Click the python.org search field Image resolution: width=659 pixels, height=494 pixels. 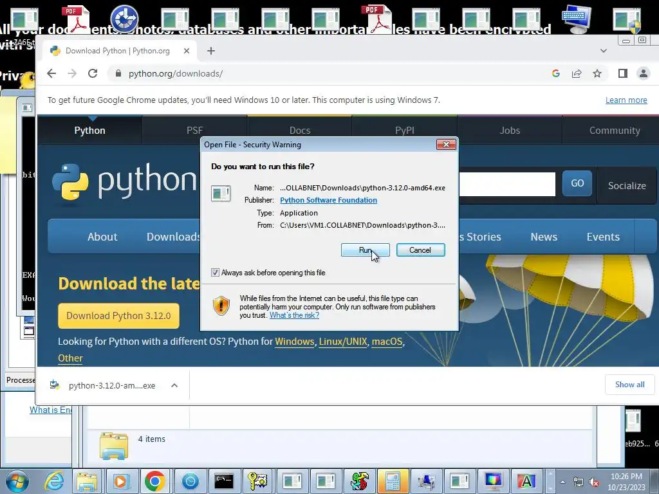507,184
